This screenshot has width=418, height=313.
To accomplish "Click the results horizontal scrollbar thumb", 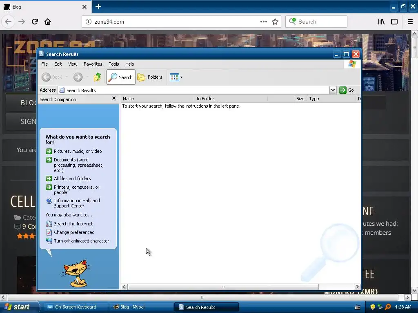I will click(x=223, y=287).
